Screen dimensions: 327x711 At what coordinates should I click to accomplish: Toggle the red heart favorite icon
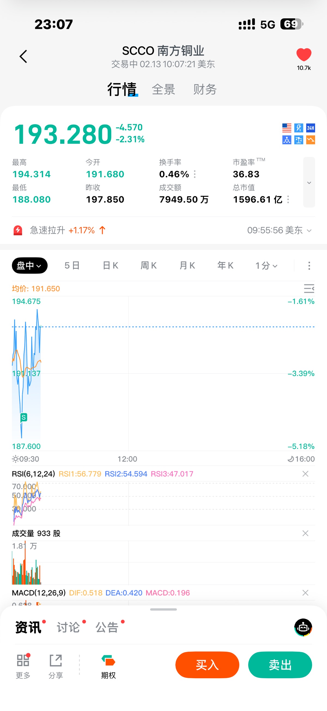[304, 55]
